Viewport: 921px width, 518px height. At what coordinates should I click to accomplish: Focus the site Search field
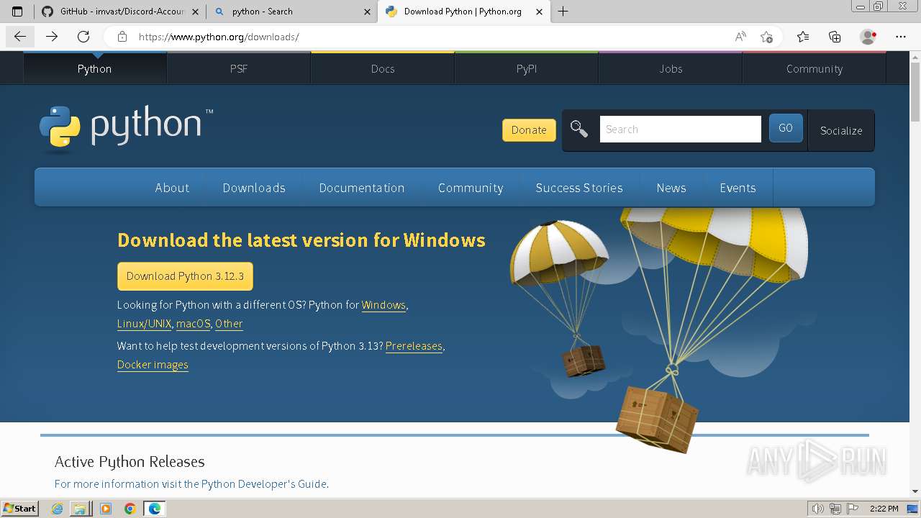click(680, 129)
